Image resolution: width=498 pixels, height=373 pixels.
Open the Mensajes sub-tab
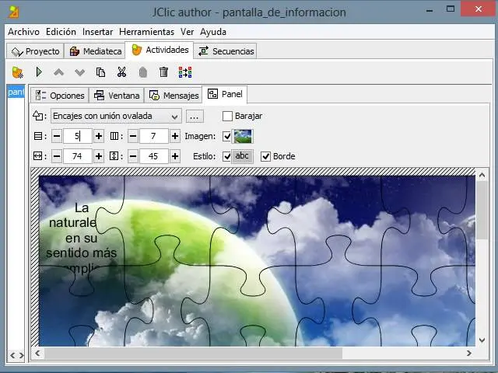pos(174,96)
